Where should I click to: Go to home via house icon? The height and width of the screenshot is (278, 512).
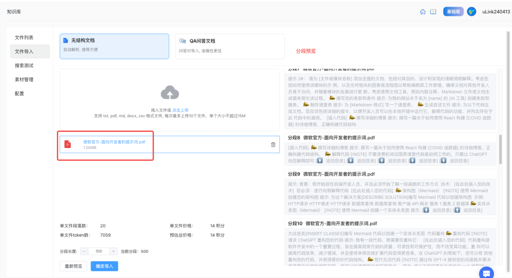[x=422, y=12]
